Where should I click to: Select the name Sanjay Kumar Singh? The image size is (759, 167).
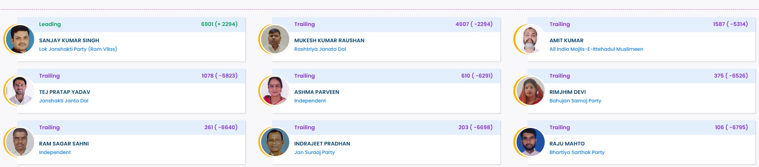(x=69, y=41)
